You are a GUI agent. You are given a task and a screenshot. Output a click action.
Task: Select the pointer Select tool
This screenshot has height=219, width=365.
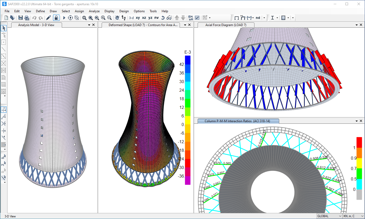(x=4, y=28)
